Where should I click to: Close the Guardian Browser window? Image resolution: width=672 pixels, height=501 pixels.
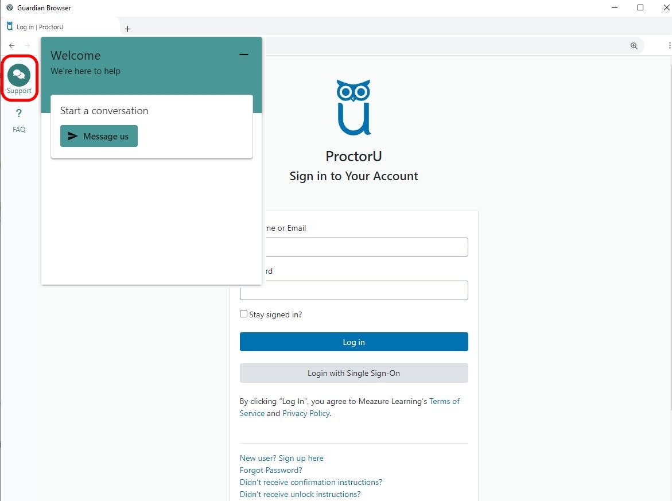(x=666, y=7)
